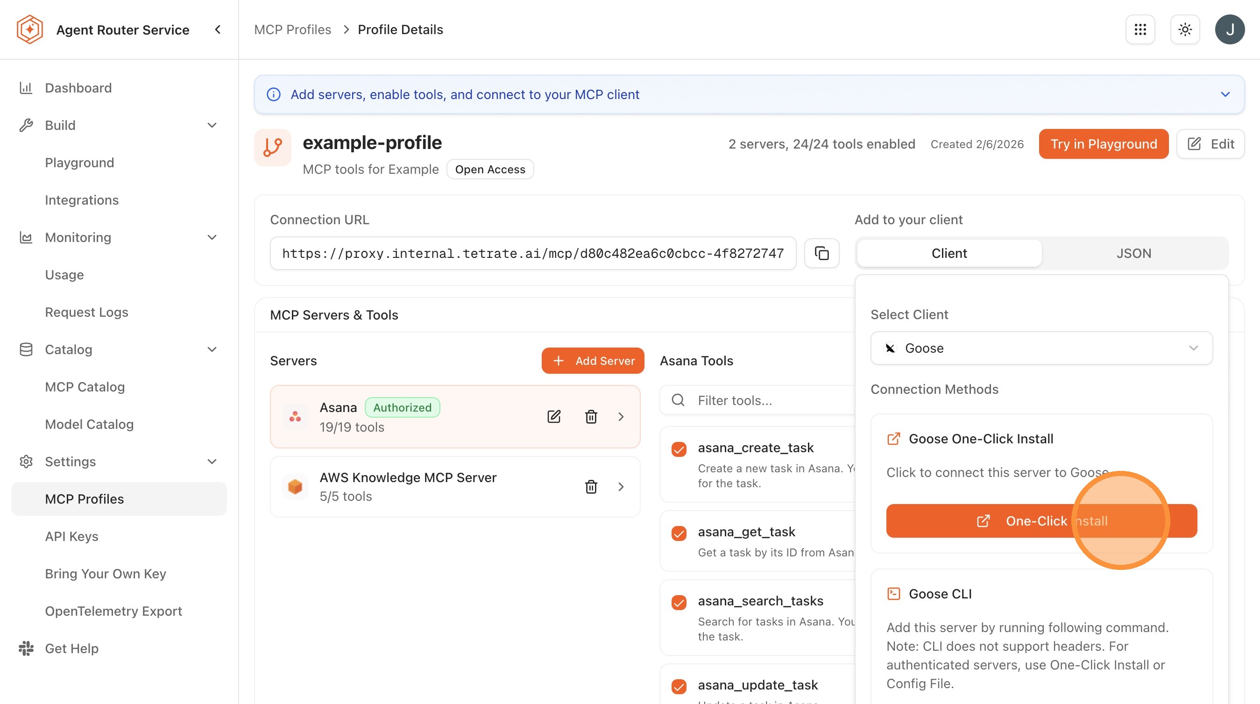Switch to the JSON tab
The width and height of the screenshot is (1260, 704).
(x=1134, y=253)
